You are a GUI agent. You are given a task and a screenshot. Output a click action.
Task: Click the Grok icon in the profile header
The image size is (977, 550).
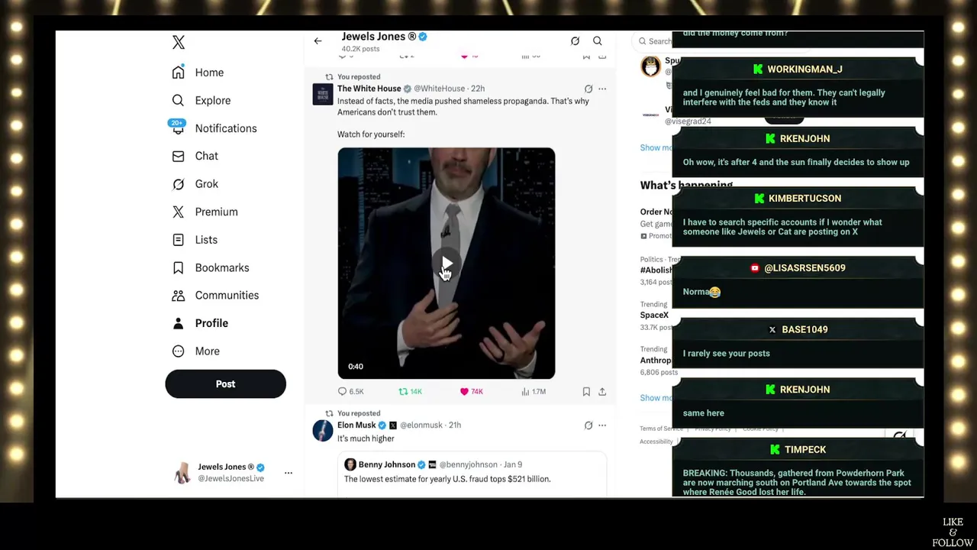coord(575,41)
